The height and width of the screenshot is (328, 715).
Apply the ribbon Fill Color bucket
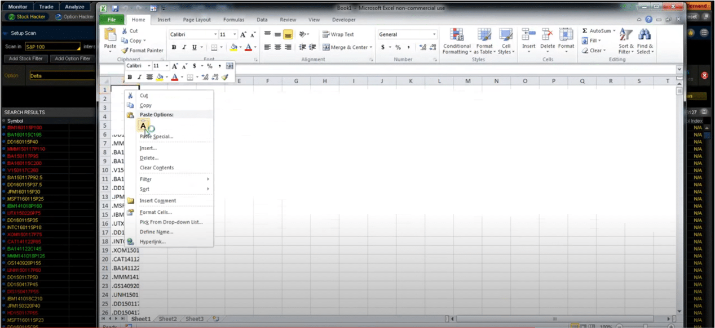(234, 47)
